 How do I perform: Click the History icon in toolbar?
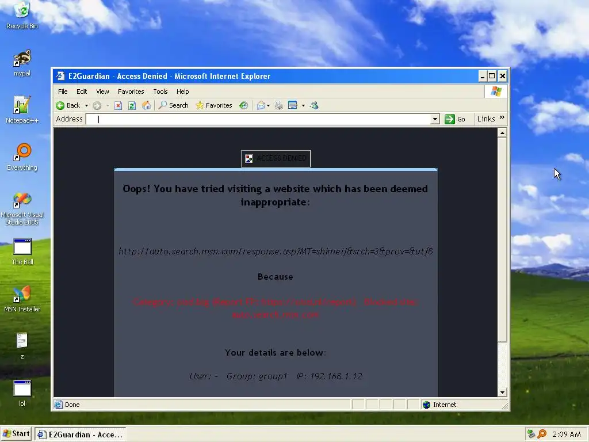point(243,106)
